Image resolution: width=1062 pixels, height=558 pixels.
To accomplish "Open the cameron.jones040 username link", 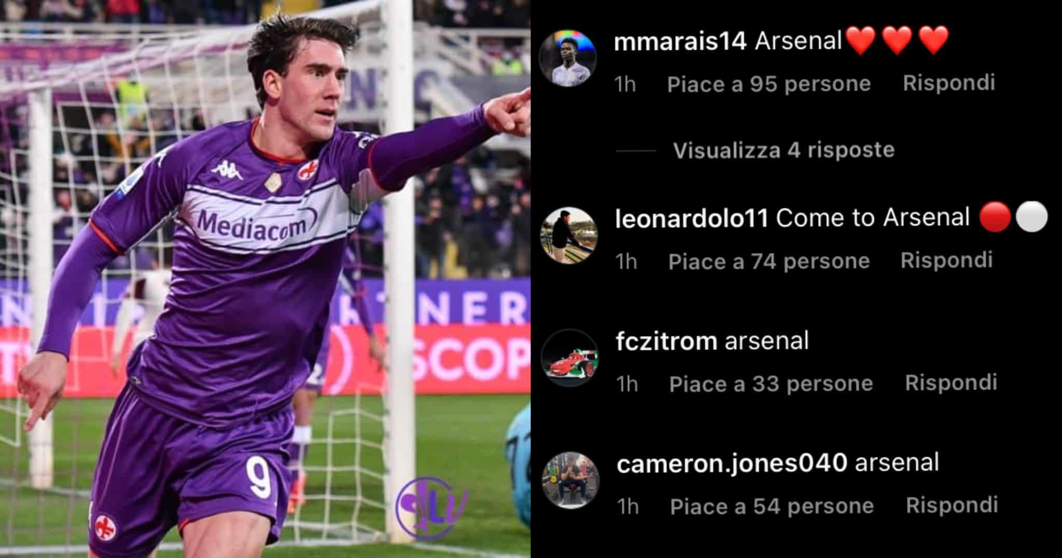I will tap(732, 463).
